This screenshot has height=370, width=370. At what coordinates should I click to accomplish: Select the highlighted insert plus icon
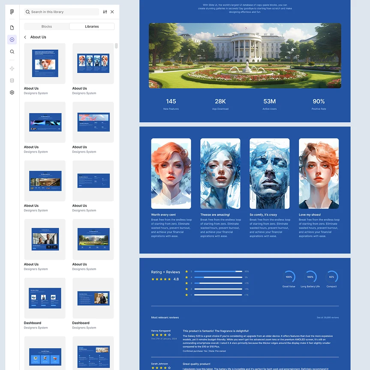(x=12, y=39)
